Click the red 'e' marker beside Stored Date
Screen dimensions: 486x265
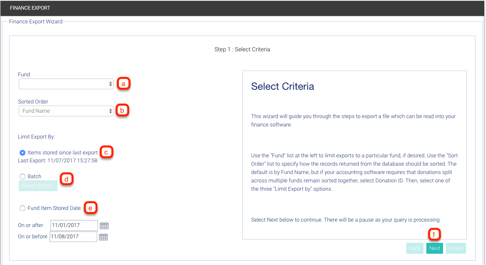tap(91, 208)
